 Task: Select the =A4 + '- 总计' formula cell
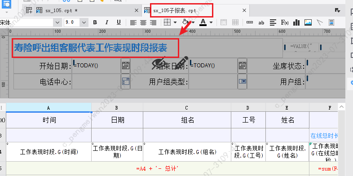click(x=158, y=168)
